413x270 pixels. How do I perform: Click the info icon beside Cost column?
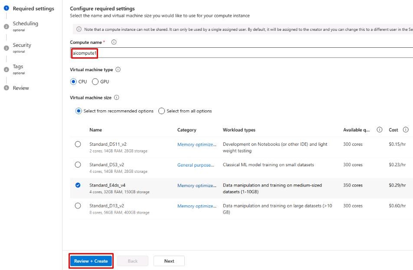(x=406, y=130)
